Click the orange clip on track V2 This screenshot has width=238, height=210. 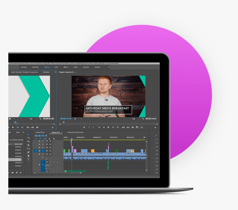tap(93, 151)
